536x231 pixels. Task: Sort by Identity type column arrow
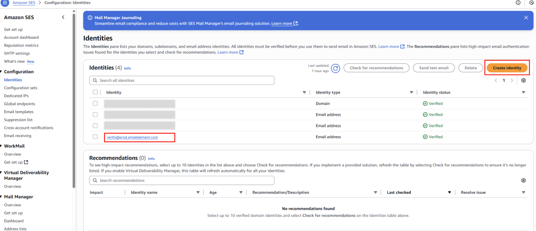[x=412, y=92]
